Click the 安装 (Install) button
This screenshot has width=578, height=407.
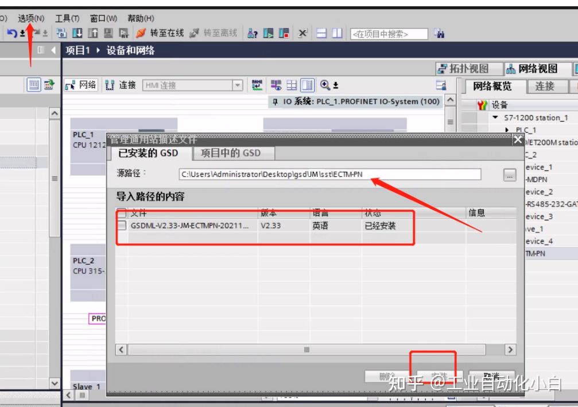tap(439, 374)
